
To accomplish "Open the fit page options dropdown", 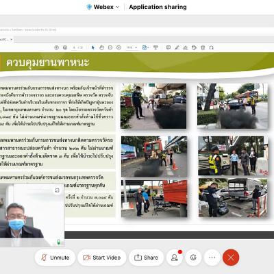I will (x=145, y=47).
